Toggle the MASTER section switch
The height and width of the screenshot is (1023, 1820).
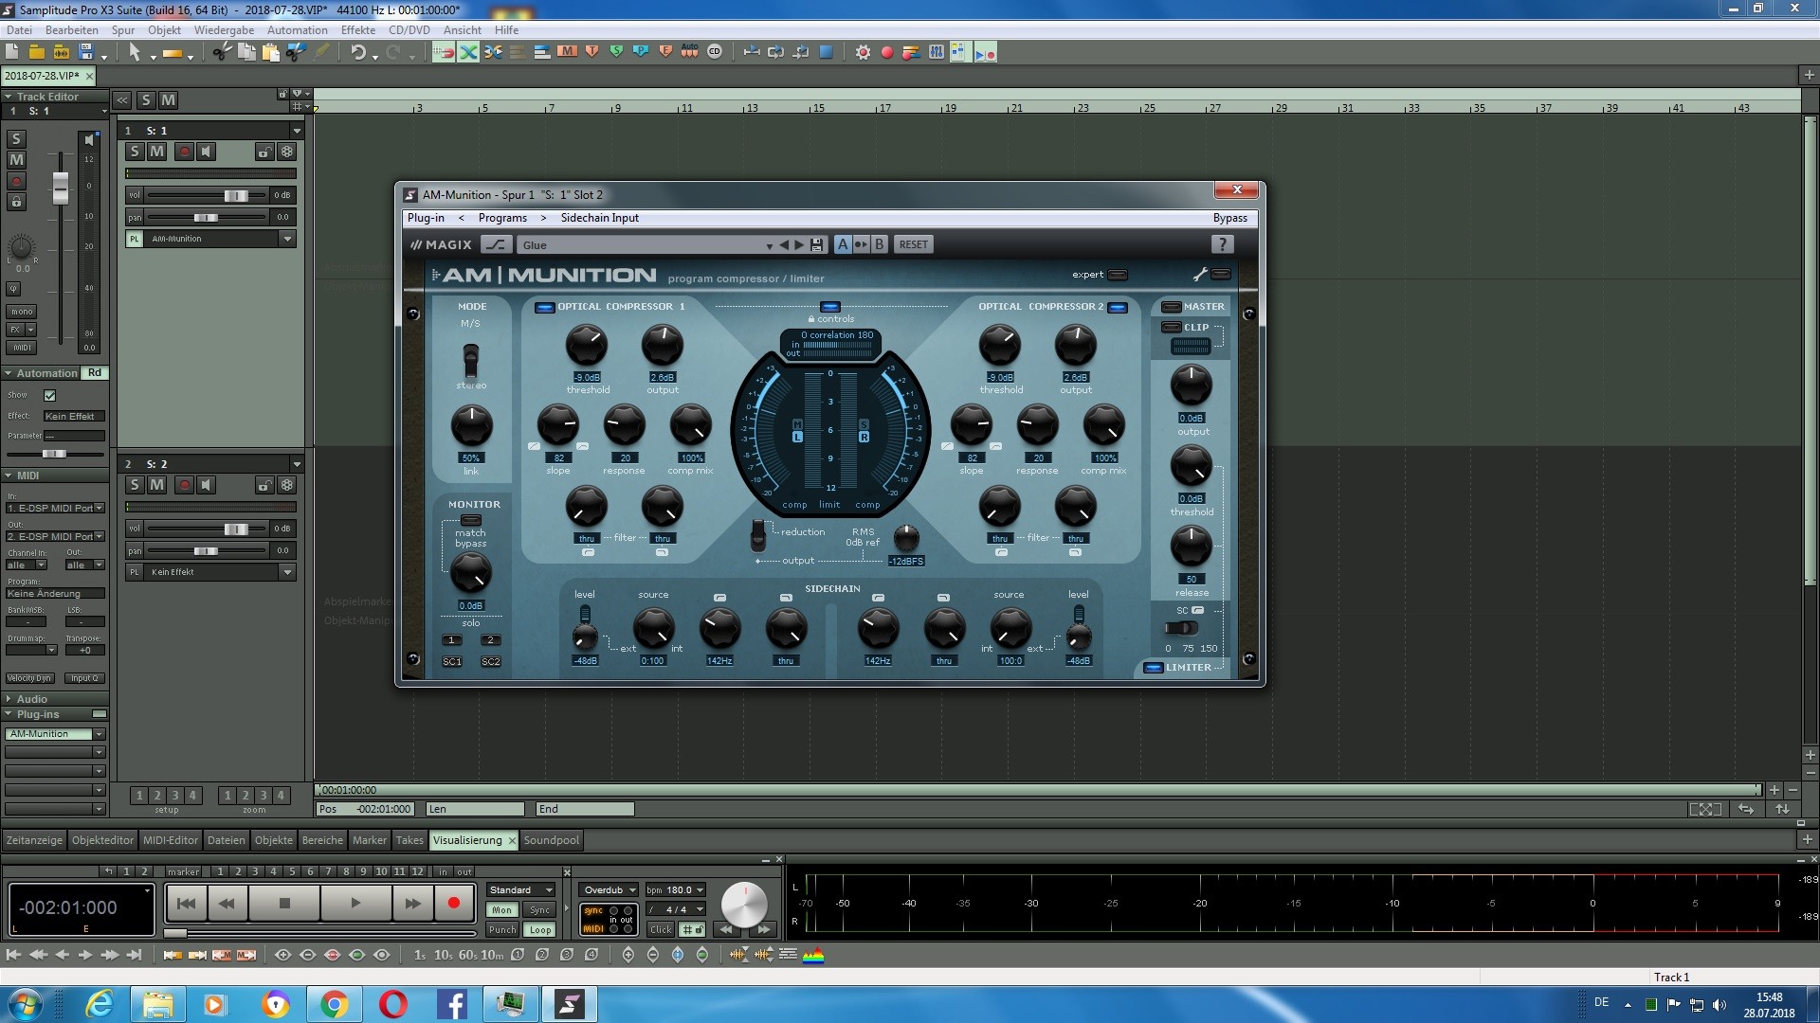point(1172,307)
